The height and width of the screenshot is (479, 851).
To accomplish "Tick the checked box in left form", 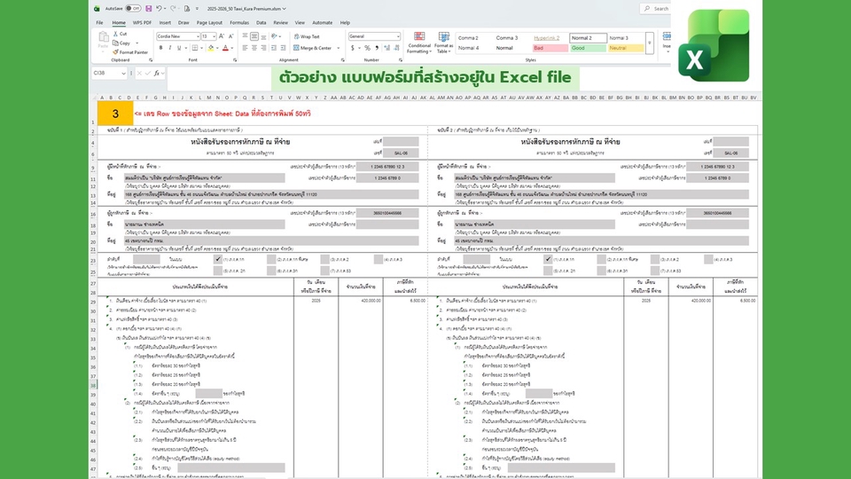I will [x=218, y=259].
